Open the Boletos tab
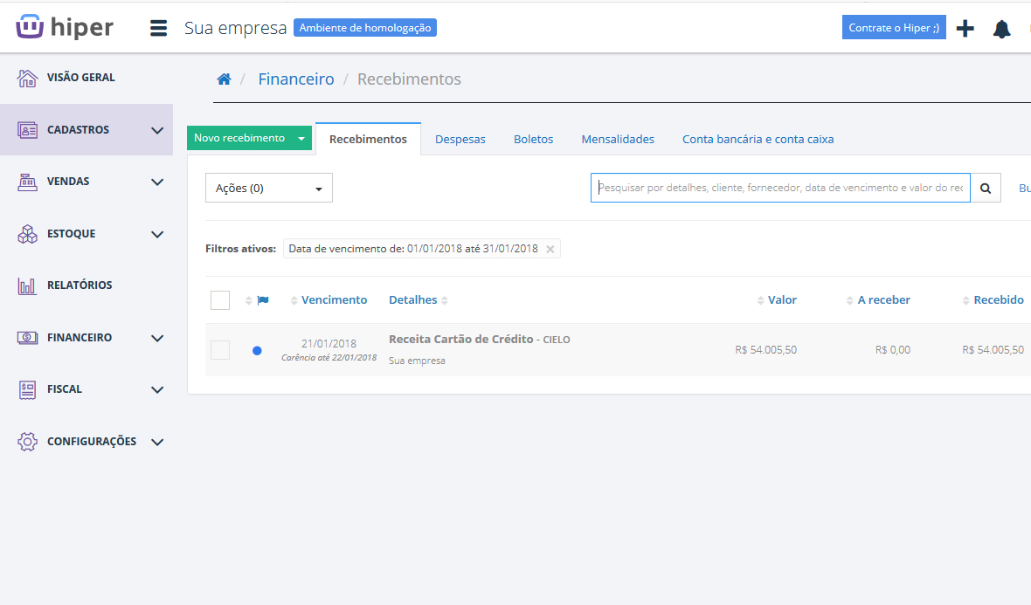This screenshot has height=605, width=1031. 533,140
